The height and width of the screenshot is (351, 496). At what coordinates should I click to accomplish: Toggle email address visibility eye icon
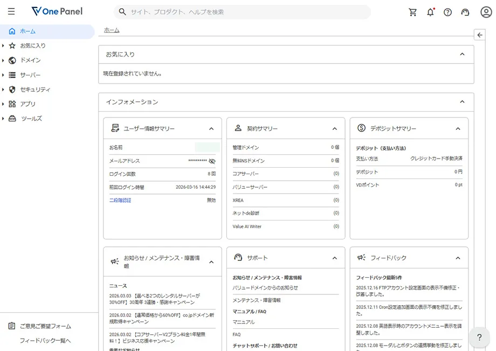click(x=212, y=161)
